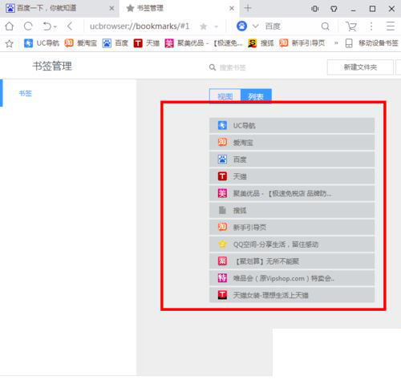Click 聚划算 favicon in list
The height and width of the screenshot is (388, 401).
click(222, 261)
